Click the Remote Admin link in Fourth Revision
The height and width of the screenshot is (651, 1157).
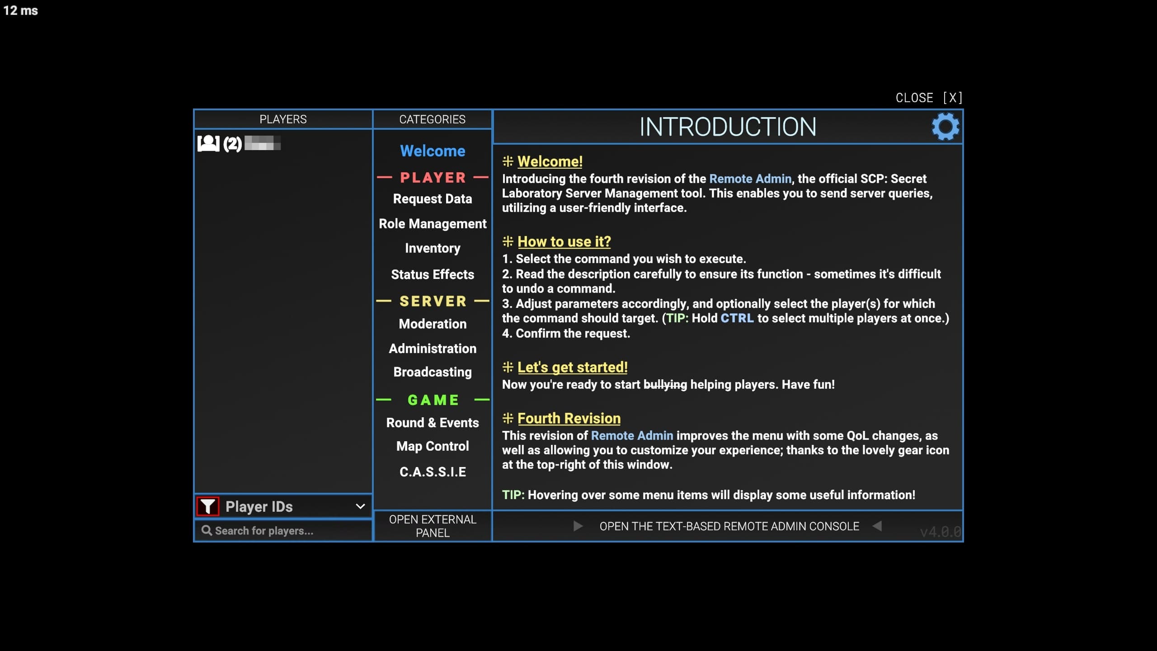(x=632, y=436)
